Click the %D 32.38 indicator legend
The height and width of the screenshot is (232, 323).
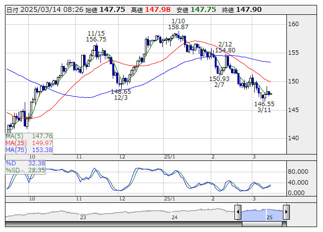coord(25,163)
